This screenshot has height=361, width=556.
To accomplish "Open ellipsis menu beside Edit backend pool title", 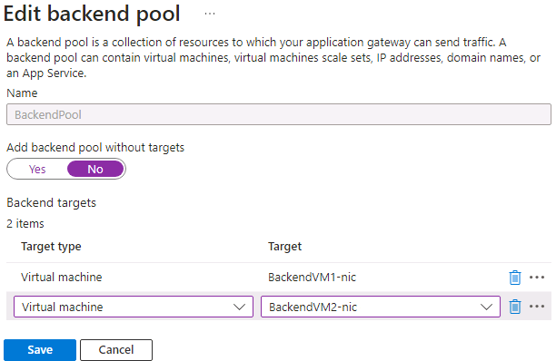I will [210, 14].
